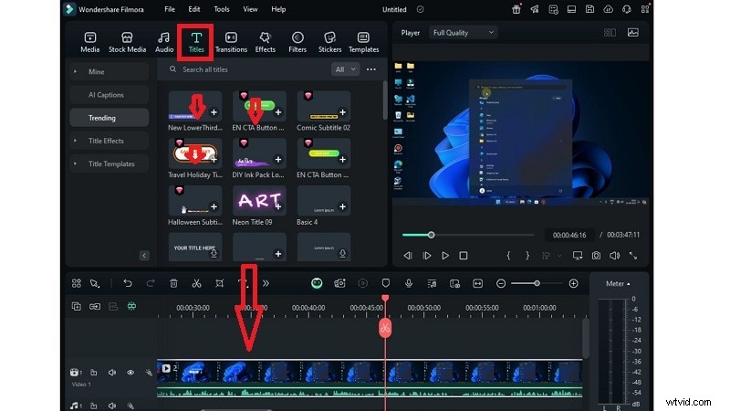This screenshot has width=730, height=411.
Task: Collapse the titles sidebar panel
Action: (144, 256)
